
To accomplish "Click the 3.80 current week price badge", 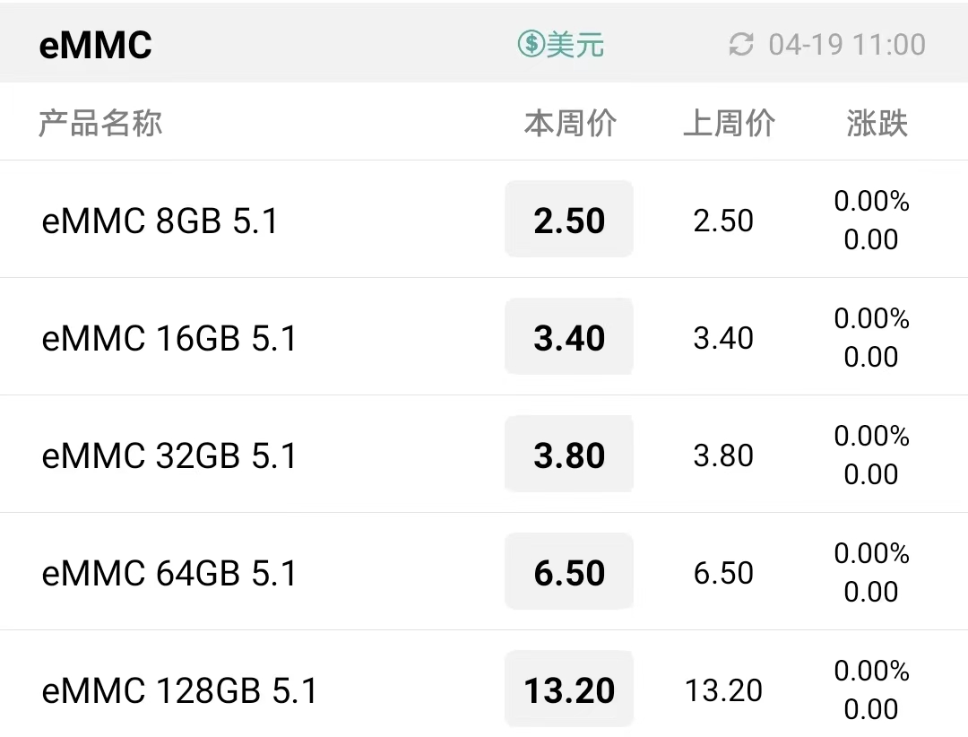I will pos(569,454).
